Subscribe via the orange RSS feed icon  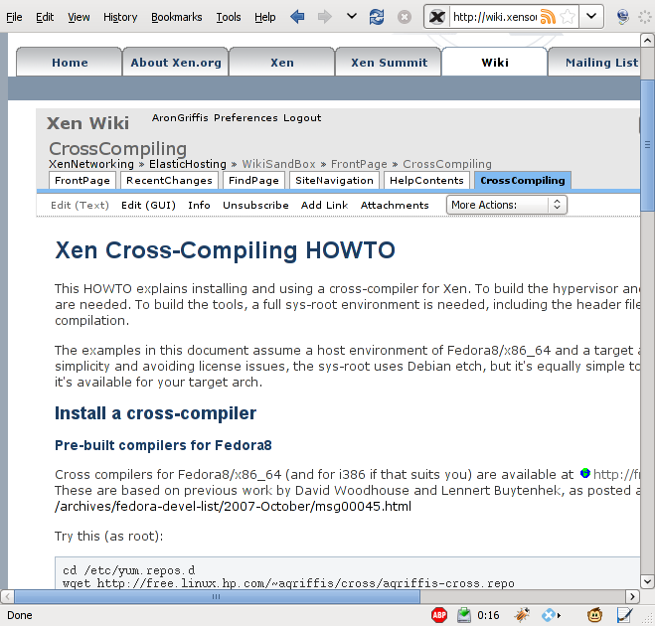[x=548, y=17]
